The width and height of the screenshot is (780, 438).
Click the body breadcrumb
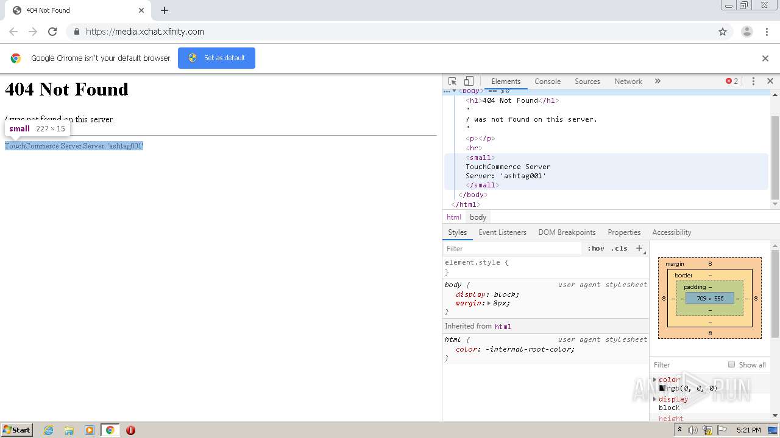(x=478, y=217)
